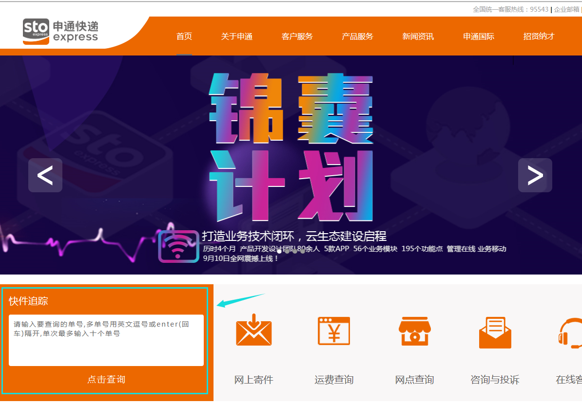
Task: Open 客户服务 navigation menu
Action: tap(297, 36)
